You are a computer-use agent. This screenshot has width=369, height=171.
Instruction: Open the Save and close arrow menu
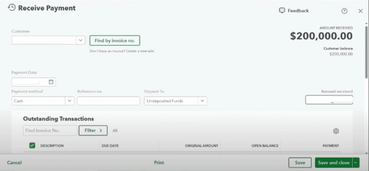(356, 163)
